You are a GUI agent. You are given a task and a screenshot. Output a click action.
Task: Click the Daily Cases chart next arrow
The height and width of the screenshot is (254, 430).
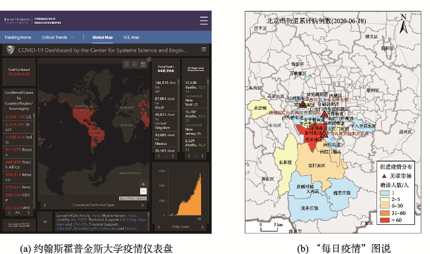tap(202, 227)
